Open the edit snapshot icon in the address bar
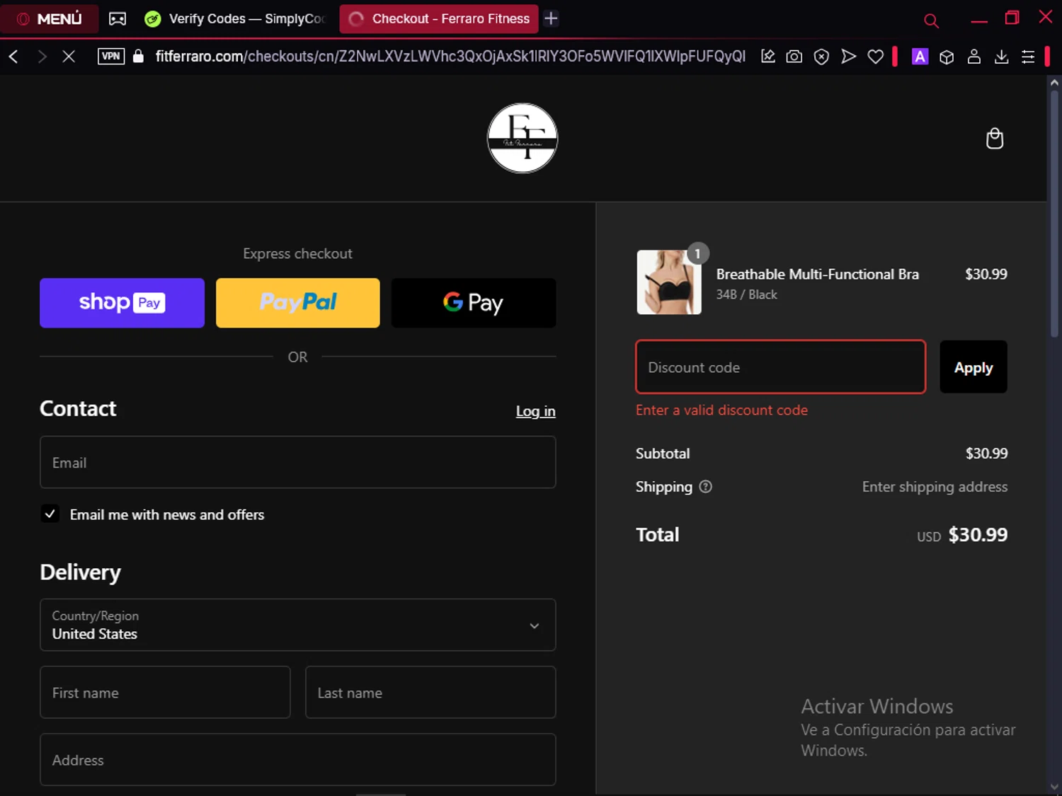1062x796 pixels. click(768, 57)
